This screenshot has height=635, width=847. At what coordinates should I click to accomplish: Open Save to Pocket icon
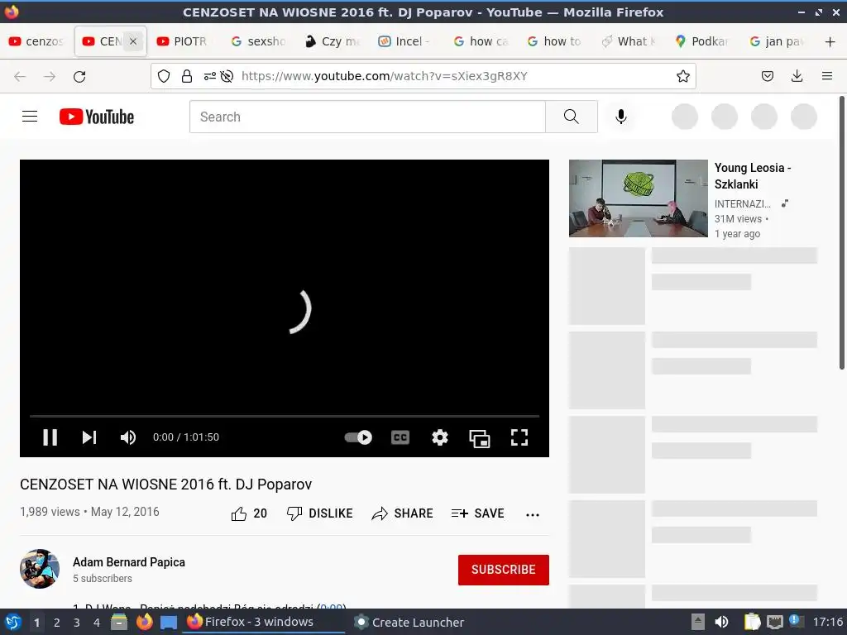(x=767, y=76)
